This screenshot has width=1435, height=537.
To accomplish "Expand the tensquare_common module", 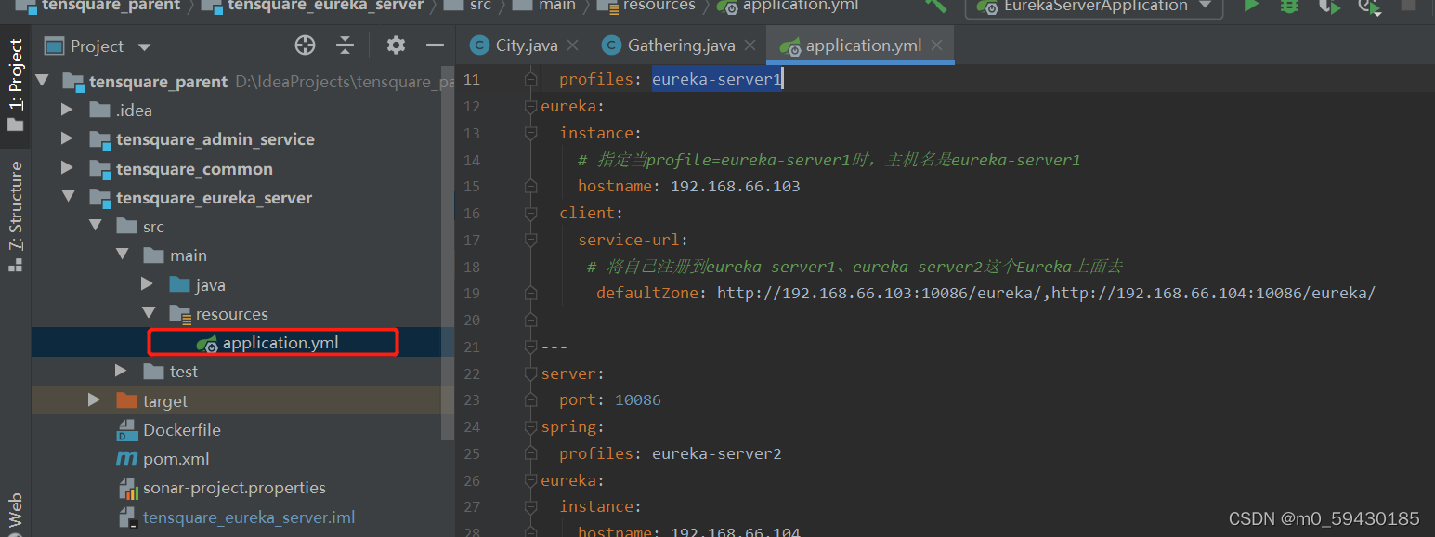I will 66,169.
